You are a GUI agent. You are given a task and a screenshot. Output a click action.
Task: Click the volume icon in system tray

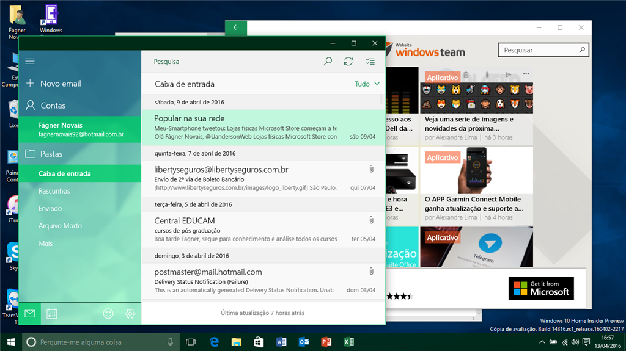[x=575, y=342]
